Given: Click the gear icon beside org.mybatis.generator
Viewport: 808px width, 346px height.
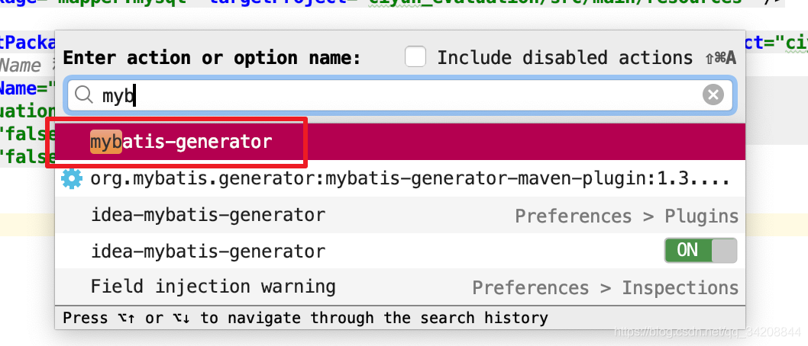Looking at the screenshot, I should pos(72,178).
